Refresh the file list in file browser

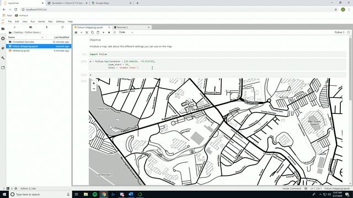pos(62,27)
